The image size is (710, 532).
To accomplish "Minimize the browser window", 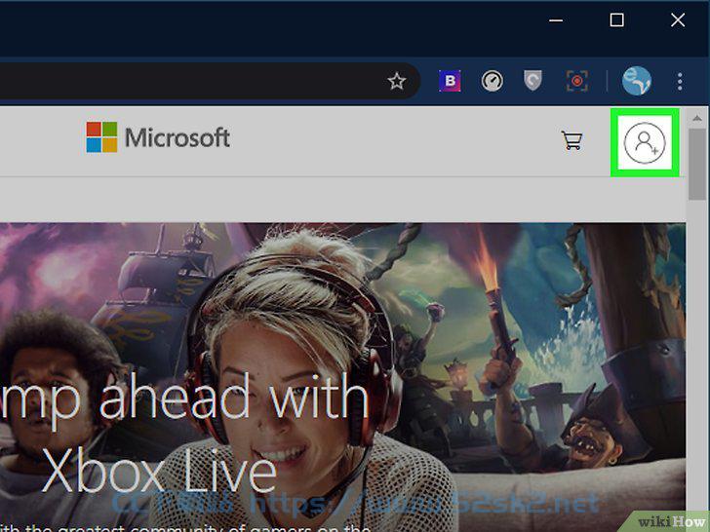I will tap(556, 20).
